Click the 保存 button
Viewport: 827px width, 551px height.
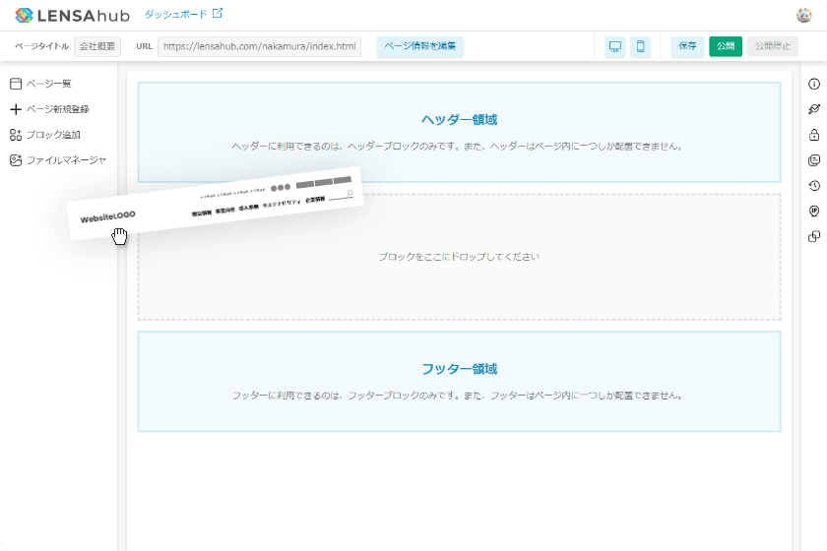pos(687,46)
